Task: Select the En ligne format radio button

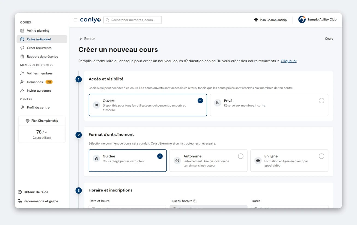Action: [322, 156]
